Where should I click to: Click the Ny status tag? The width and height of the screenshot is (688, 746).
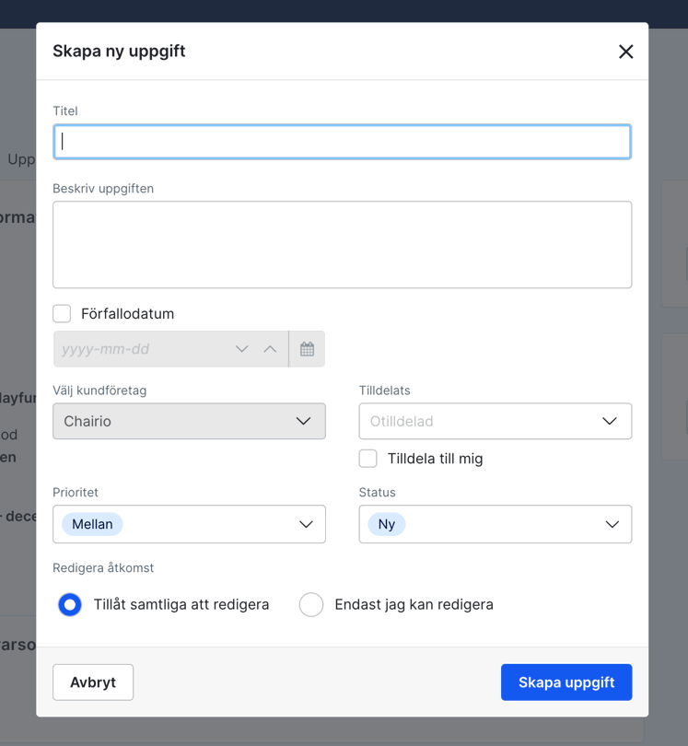(x=387, y=524)
